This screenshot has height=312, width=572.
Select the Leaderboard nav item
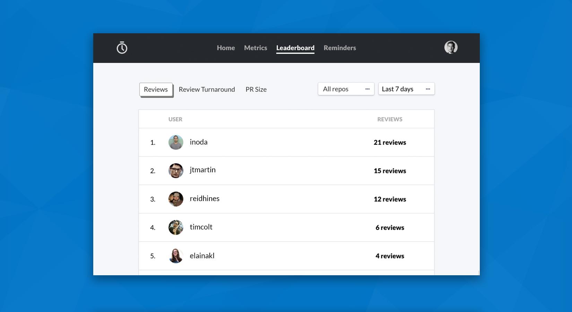coord(295,48)
